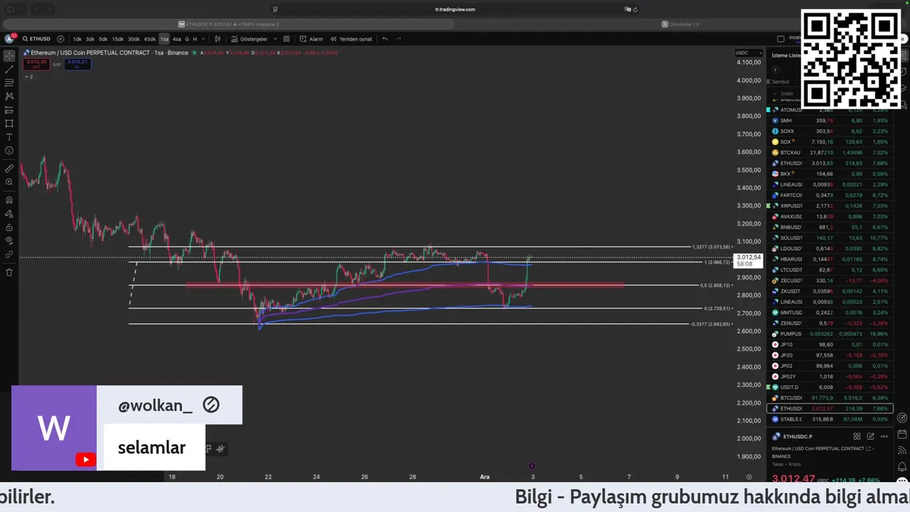The height and width of the screenshot is (512, 910).
Task: Delete drawings trash icon
Action: pos(9,272)
